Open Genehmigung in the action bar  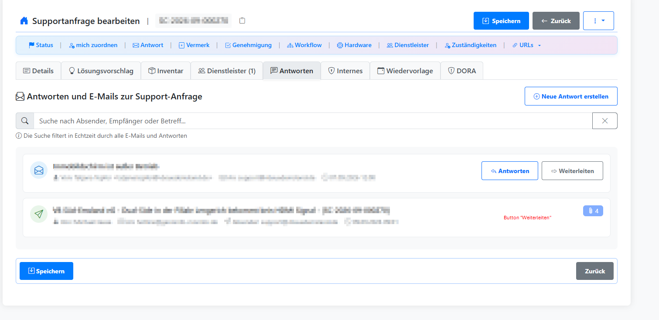[248, 45]
